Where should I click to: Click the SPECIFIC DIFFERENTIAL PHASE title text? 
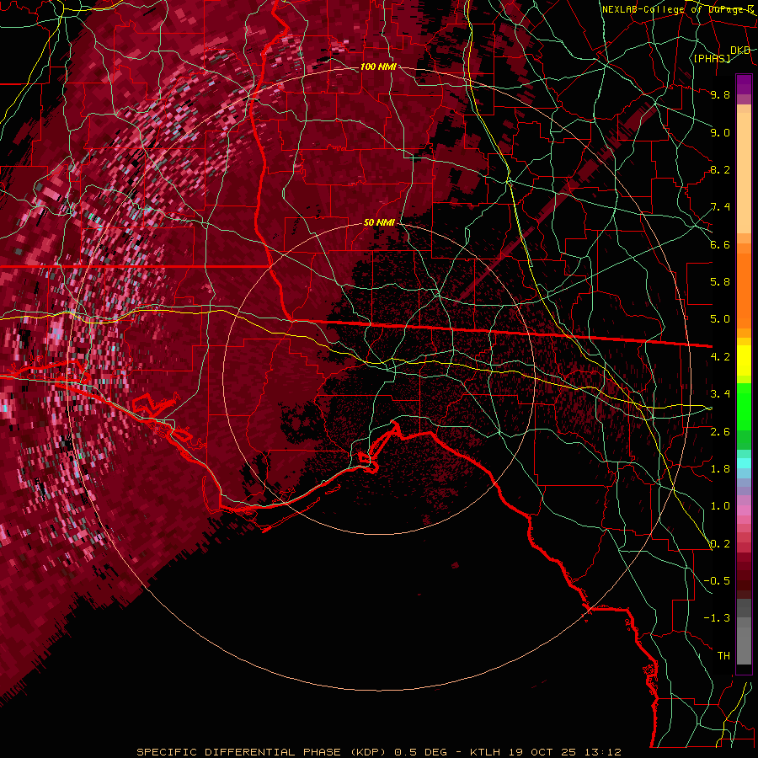coord(239,752)
